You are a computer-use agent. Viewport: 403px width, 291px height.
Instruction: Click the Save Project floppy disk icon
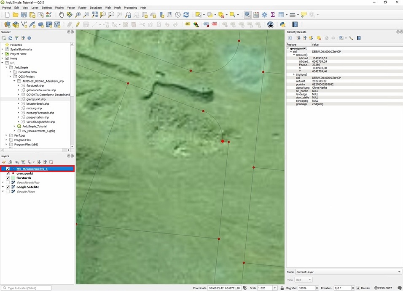tap(24, 15)
